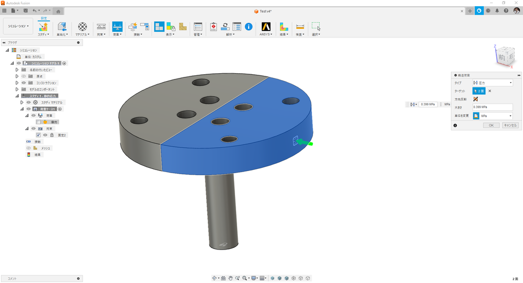Toggle eye visibility of スタディ マテリアル

(x=29, y=103)
